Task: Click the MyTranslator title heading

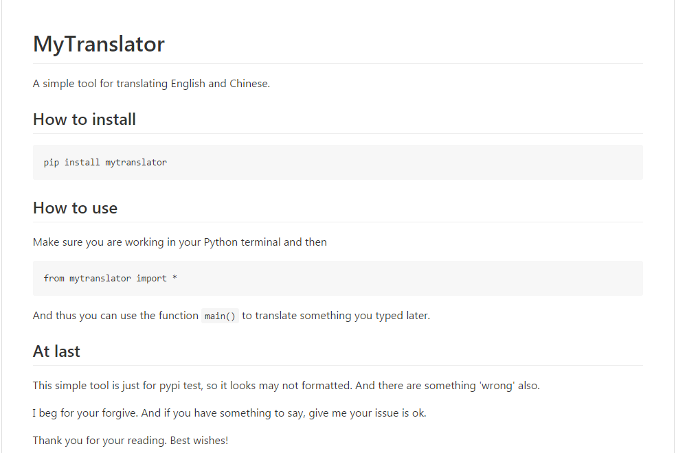Action: click(99, 45)
